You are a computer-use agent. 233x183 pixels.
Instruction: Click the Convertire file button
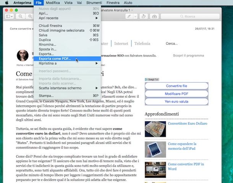[176, 86]
